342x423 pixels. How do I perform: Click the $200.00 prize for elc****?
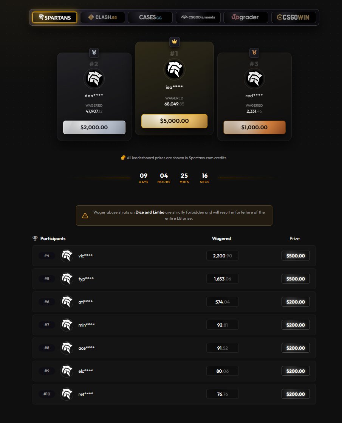(x=296, y=371)
